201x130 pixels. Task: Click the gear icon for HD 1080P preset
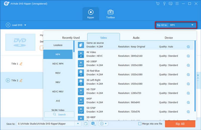(x=188, y=65)
